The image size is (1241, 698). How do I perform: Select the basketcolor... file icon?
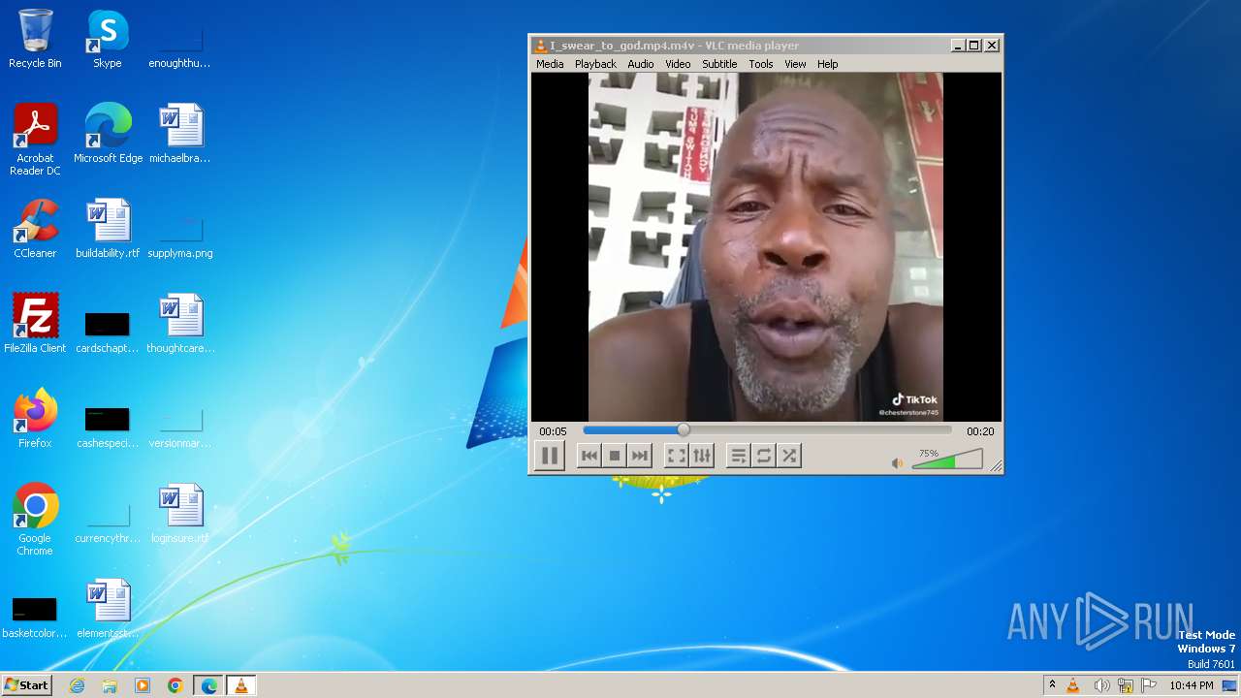[35, 618]
